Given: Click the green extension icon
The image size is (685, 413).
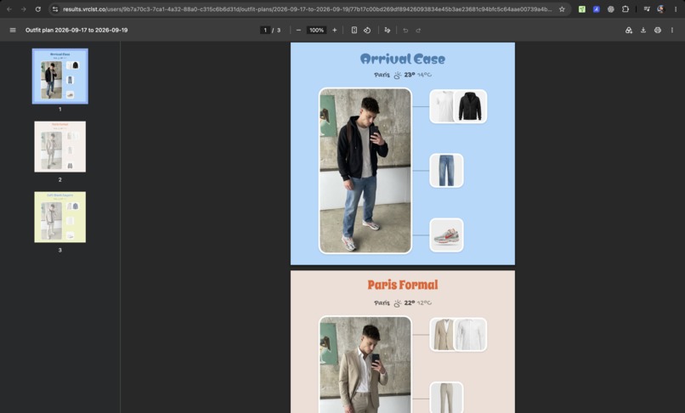Looking at the screenshot, I should [x=582, y=9].
